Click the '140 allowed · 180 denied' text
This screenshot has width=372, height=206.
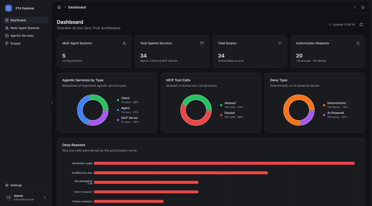[311, 61]
